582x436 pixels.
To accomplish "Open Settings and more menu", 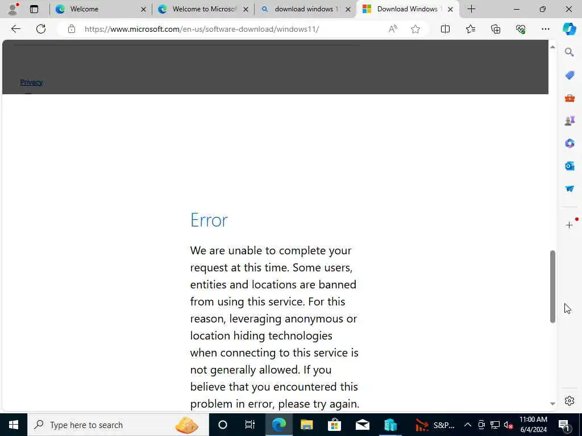I will (545, 29).
